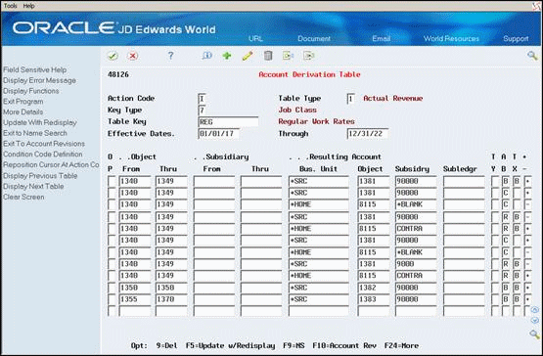Click the F10=Account Rev function text
Screen dimensions: 543x356
(x=344, y=345)
